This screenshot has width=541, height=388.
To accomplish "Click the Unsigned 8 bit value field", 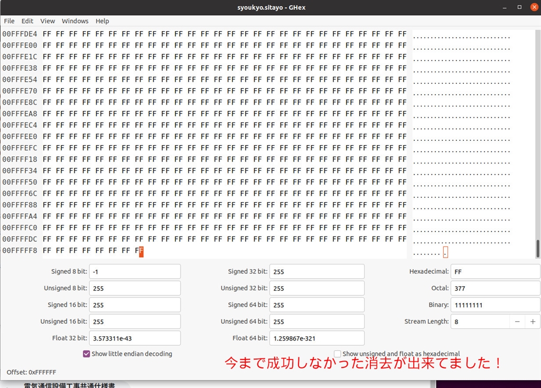I will tap(135, 288).
